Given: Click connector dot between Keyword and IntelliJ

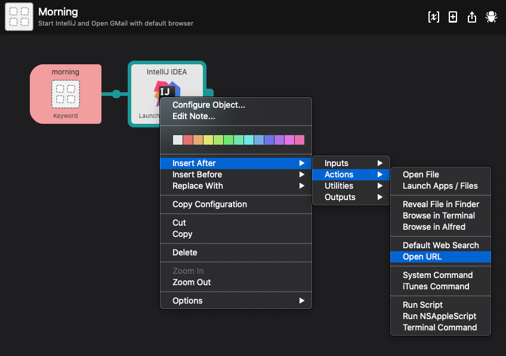Looking at the screenshot, I should 116,94.
